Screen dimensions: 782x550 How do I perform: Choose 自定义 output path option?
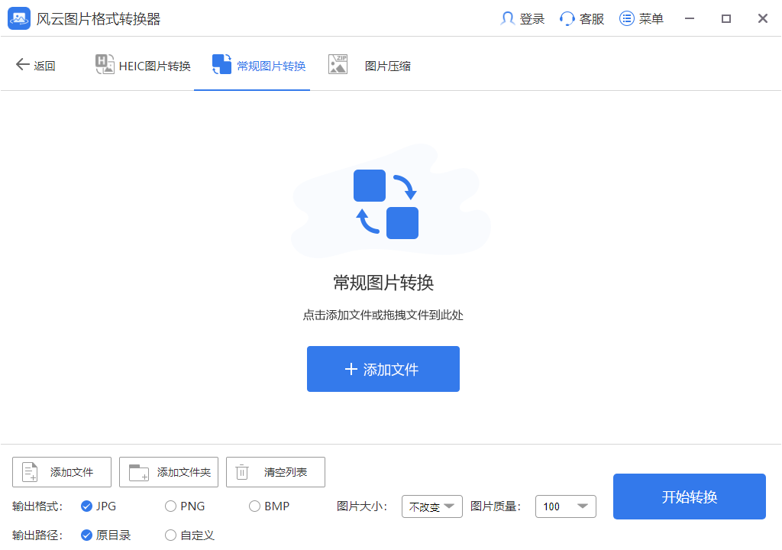pos(170,535)
